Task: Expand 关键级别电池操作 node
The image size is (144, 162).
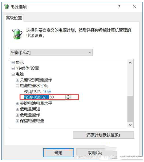Action: pyautogui.click(x=17, y=80)
